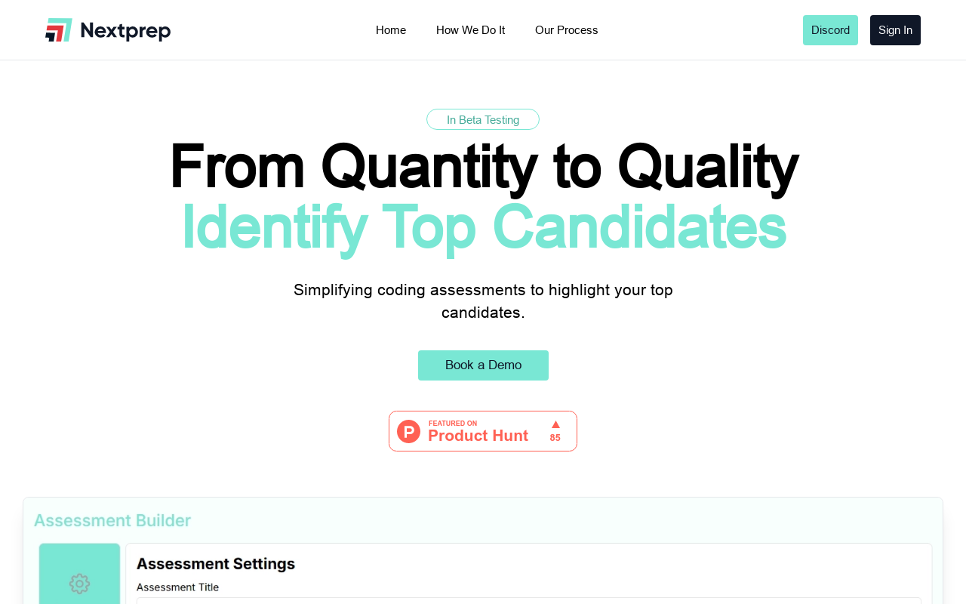Join via the Discord button
Image resolution: width=966 pixels, height=604 pixels.
coord(830,30)
